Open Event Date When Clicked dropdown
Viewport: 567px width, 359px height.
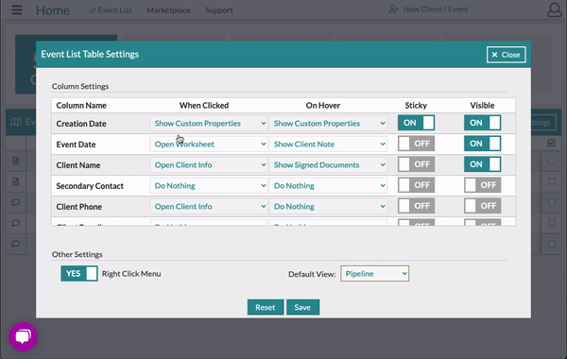(x=209, y=144)
